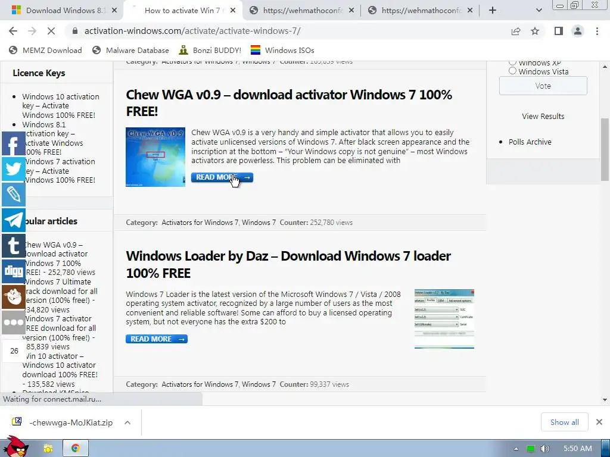Click scrollbar down arrow
Image resolution: width=610 pixels, height=457 pixels.
(x=605, y=399)
